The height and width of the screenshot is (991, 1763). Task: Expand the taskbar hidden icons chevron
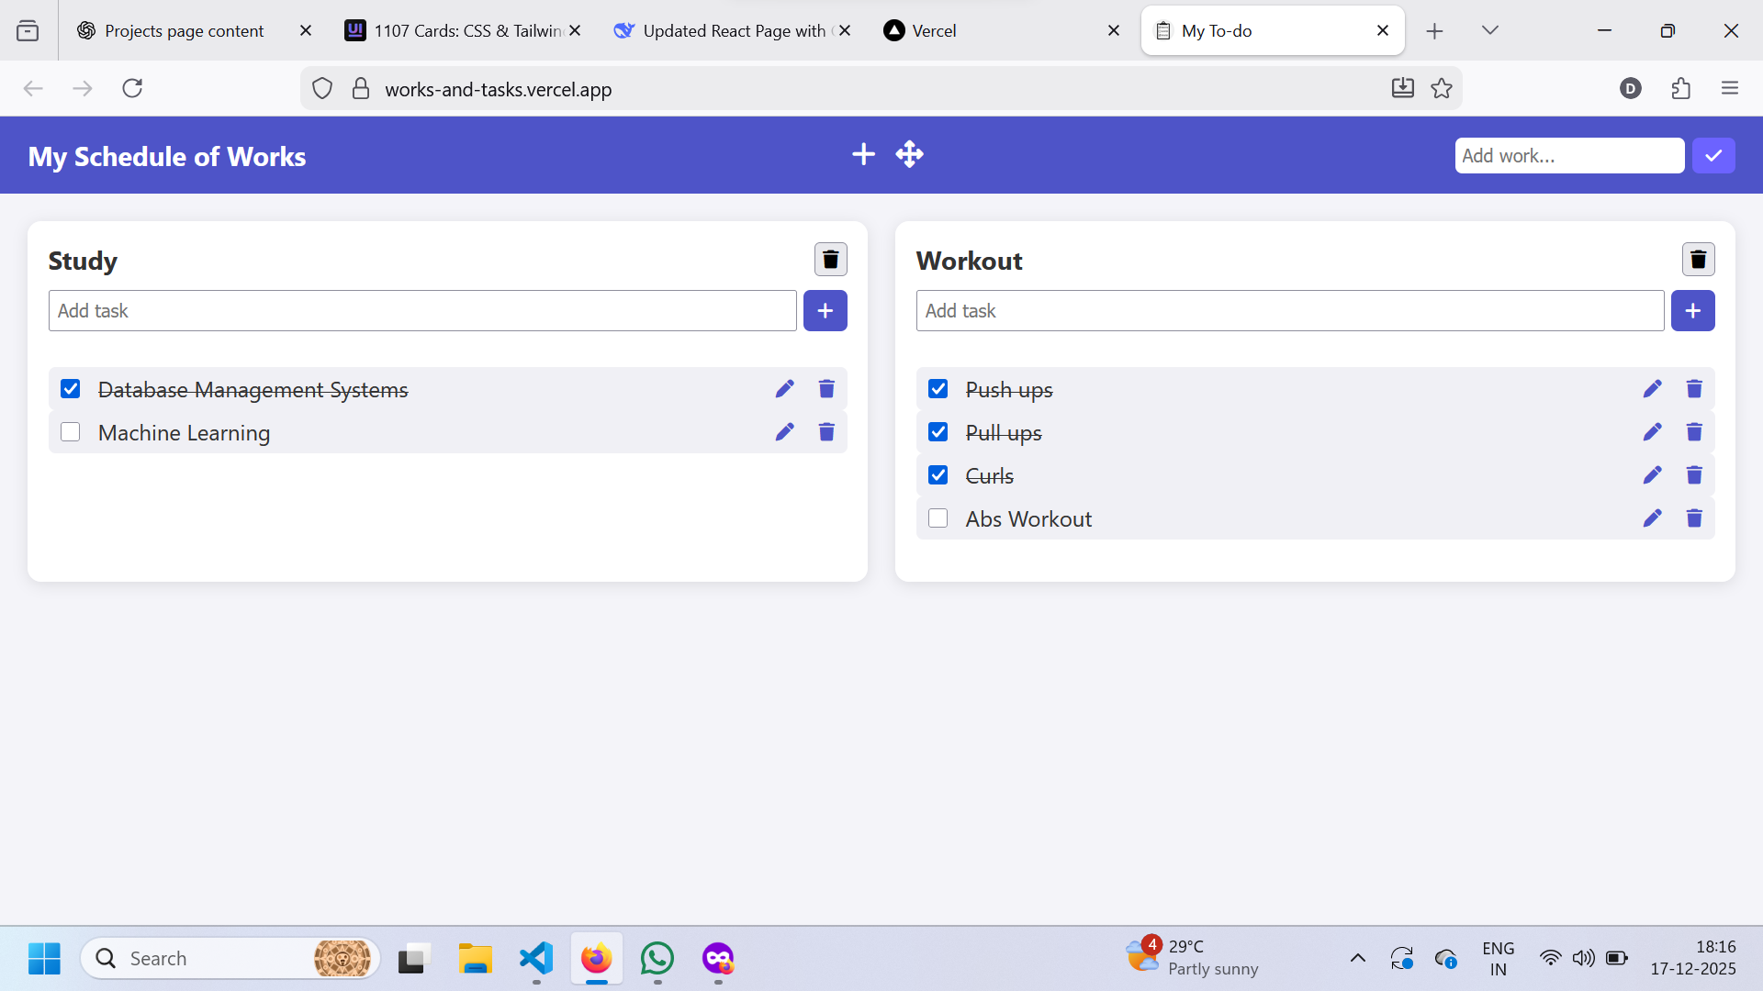click(x=1357, y=958)
